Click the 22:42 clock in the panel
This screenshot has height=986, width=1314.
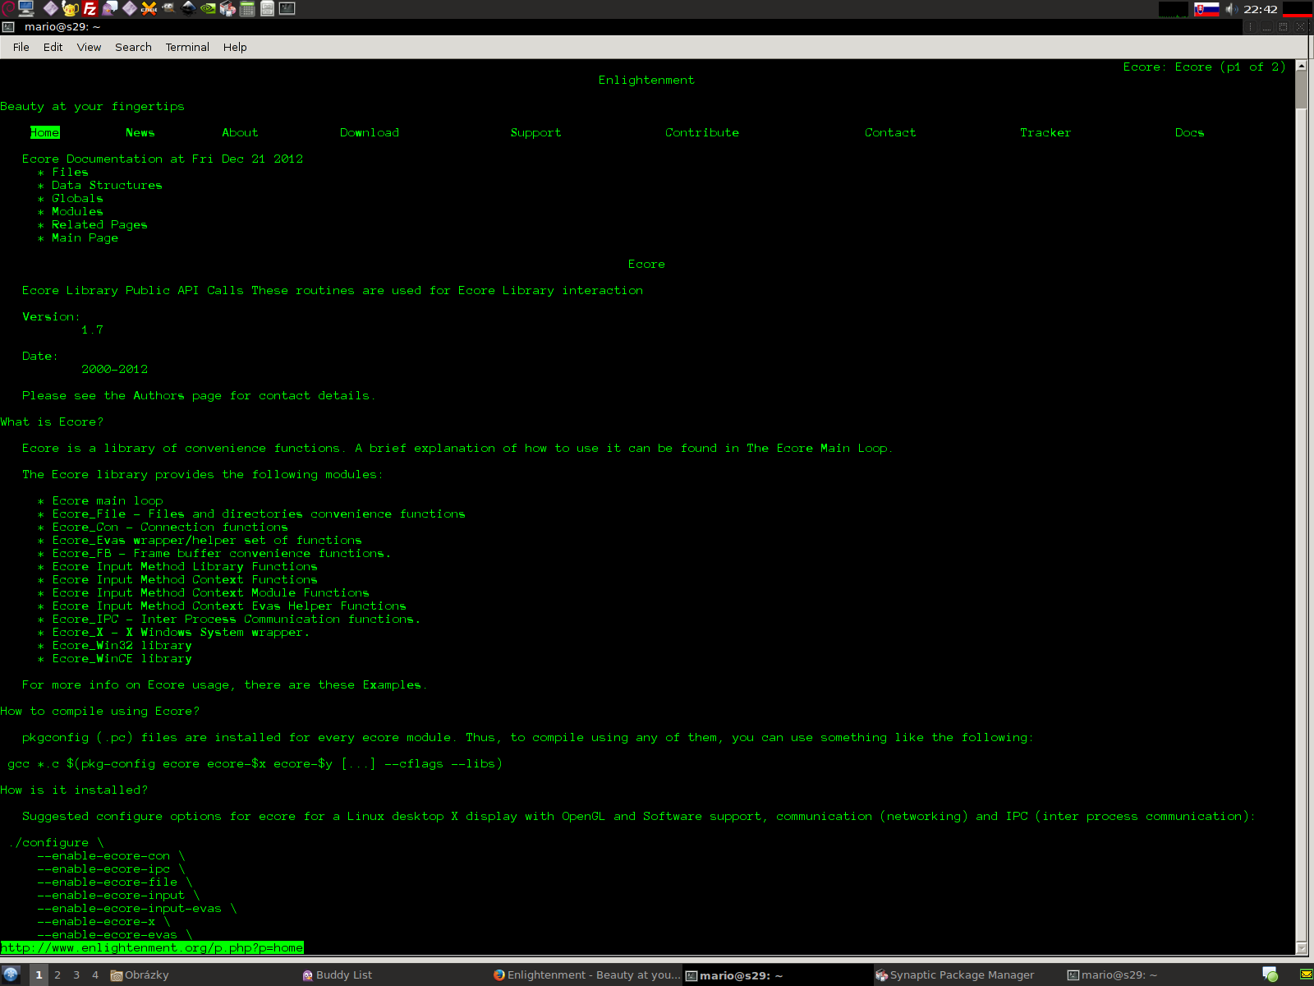1261,9
